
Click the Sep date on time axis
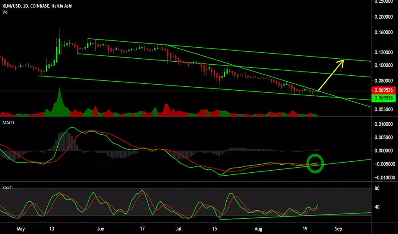click(338, 229)
